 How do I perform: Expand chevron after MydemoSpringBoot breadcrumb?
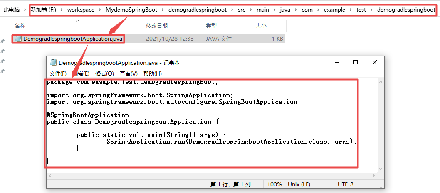[x=163, y=10]
